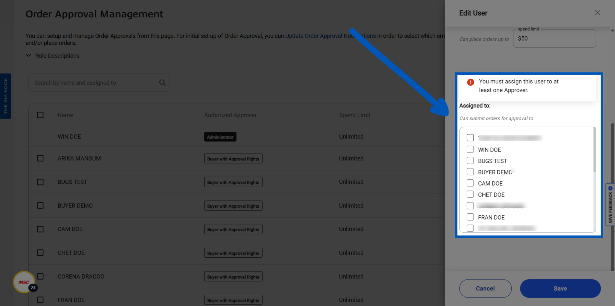
Task: Click Save button
Action: tap(560, 288)
